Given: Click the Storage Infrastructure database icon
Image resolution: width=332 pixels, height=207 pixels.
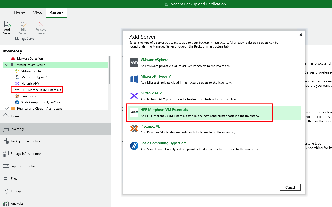Looking at the screenshot, I should 6,154.
